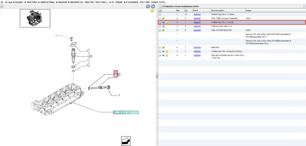
Task: Click blue arrow on SEALING WASHER row
Action: [163, 56]
